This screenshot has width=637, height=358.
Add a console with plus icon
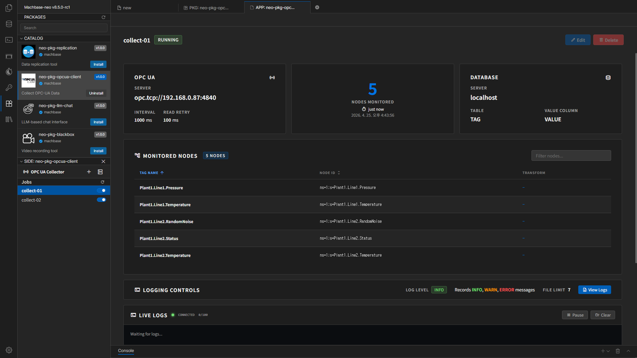coord(603,351)
